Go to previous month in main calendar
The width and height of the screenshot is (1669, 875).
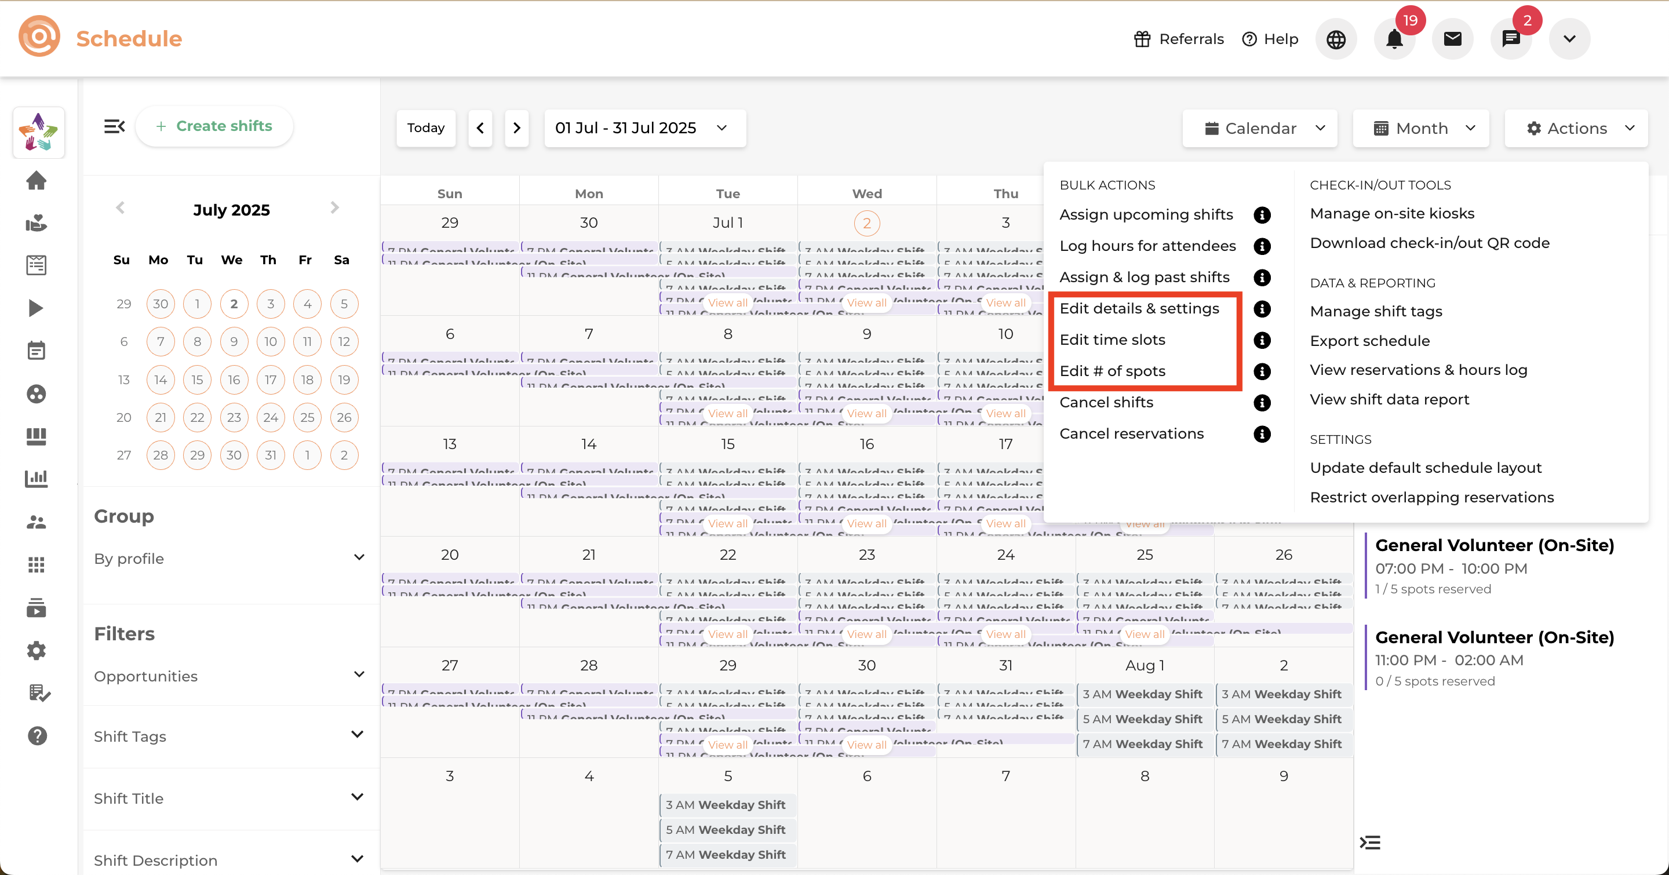point(480,128)
